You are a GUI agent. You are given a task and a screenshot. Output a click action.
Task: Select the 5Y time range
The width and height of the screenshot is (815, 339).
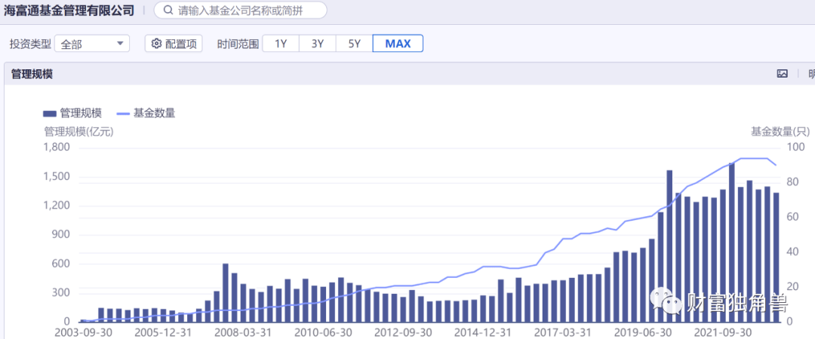pyautogui.click(x=355, y=44)
